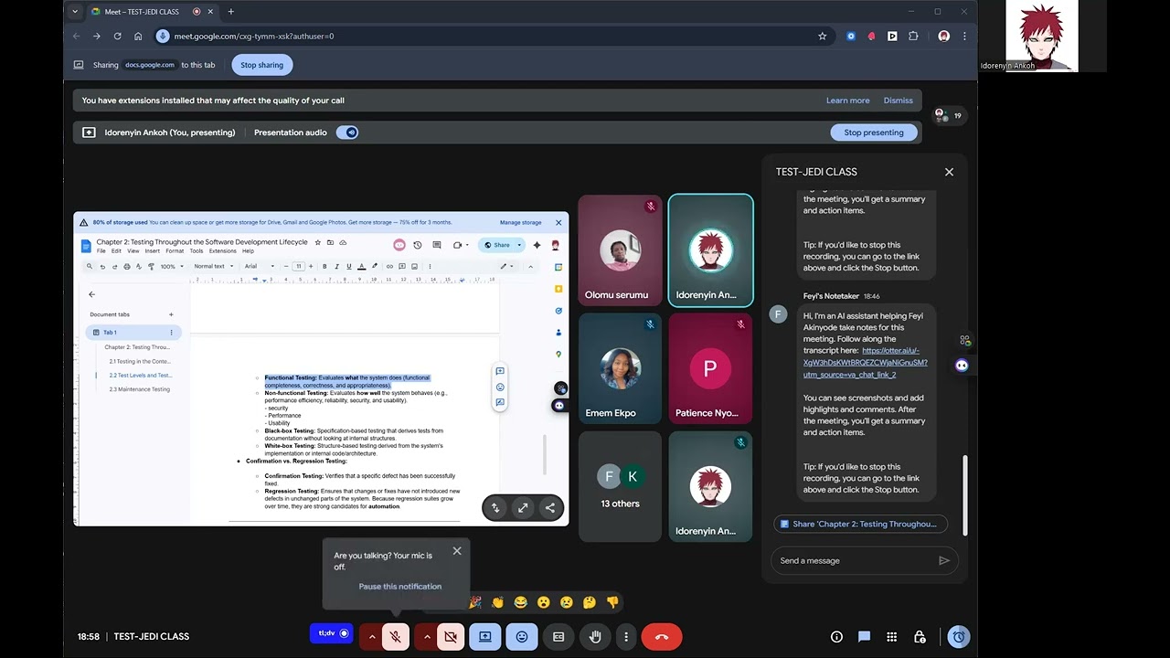This screenshot has height=658, width=1170.
Task: Close the 'Are you talking?' notification
Action: [x=457, y=551]
